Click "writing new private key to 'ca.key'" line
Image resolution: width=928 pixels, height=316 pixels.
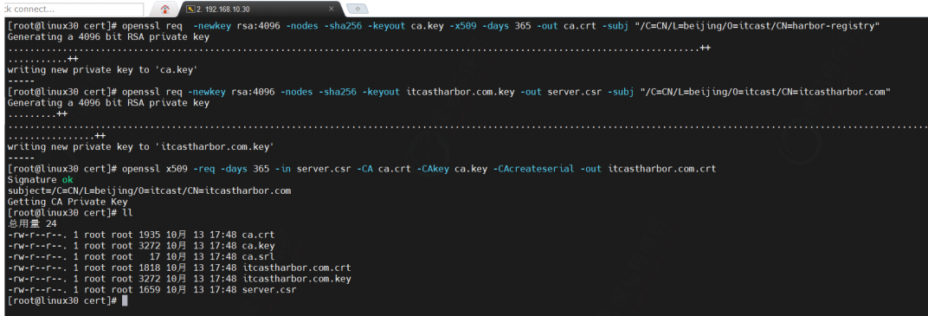click(x=102, y=70)
